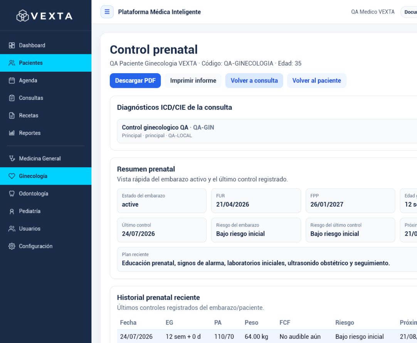Click the Odontología tooth icon
The height and width of the screenshot is (343, 417).
[x=12, y=193]
